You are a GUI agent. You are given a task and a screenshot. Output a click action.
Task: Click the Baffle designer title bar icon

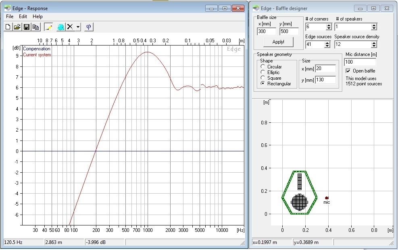point(256,8)
